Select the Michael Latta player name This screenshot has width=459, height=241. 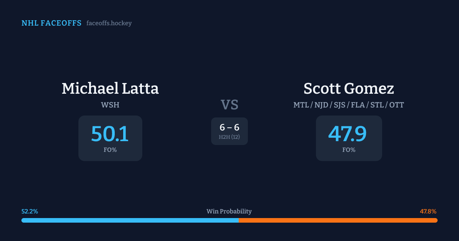point(110,88)
